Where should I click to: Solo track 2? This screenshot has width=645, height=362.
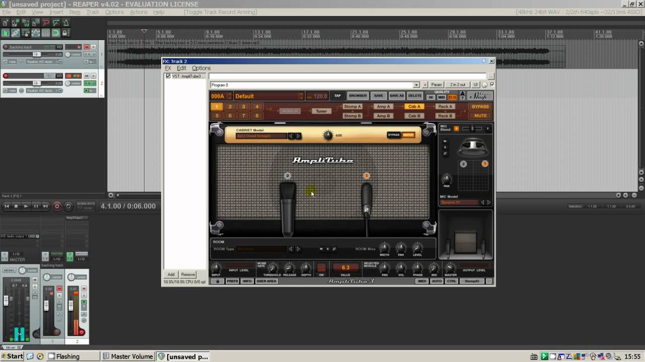(93, 76)
